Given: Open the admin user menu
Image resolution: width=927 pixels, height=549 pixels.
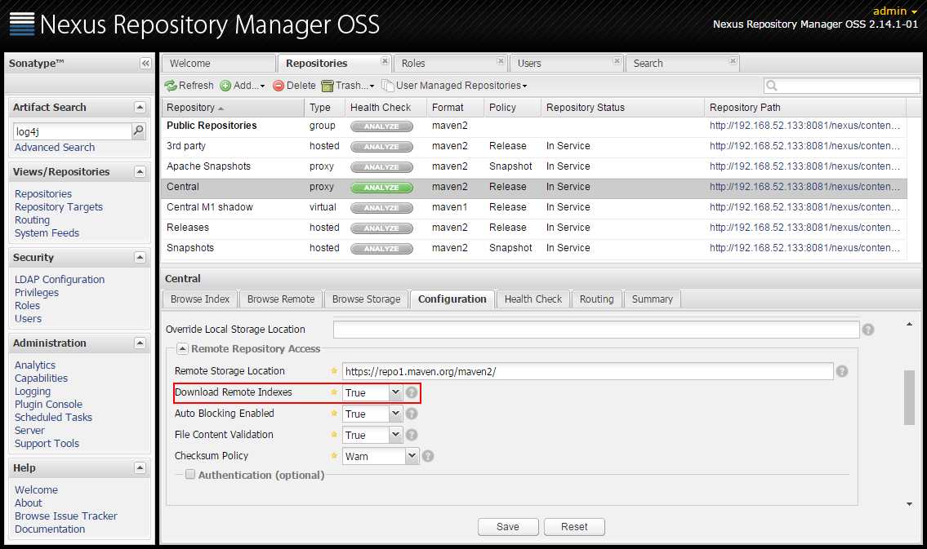Looking at the screenshot, I should [894, 11].
